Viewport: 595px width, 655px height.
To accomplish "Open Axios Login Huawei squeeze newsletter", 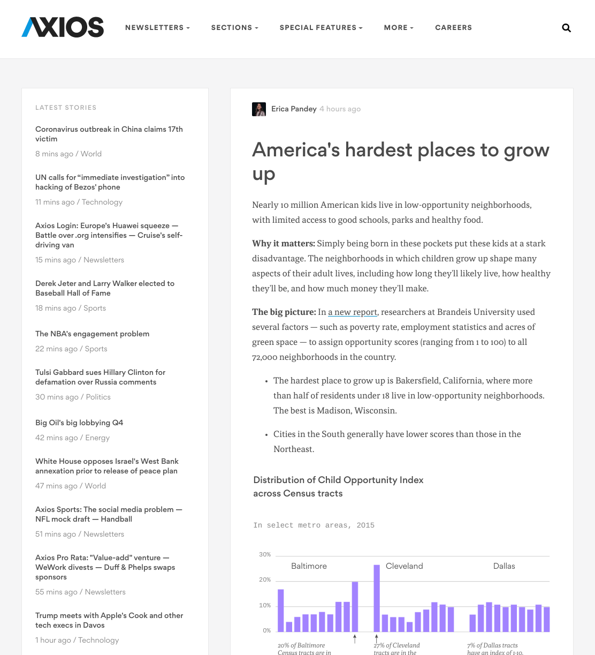I will [x=109, y=235].
